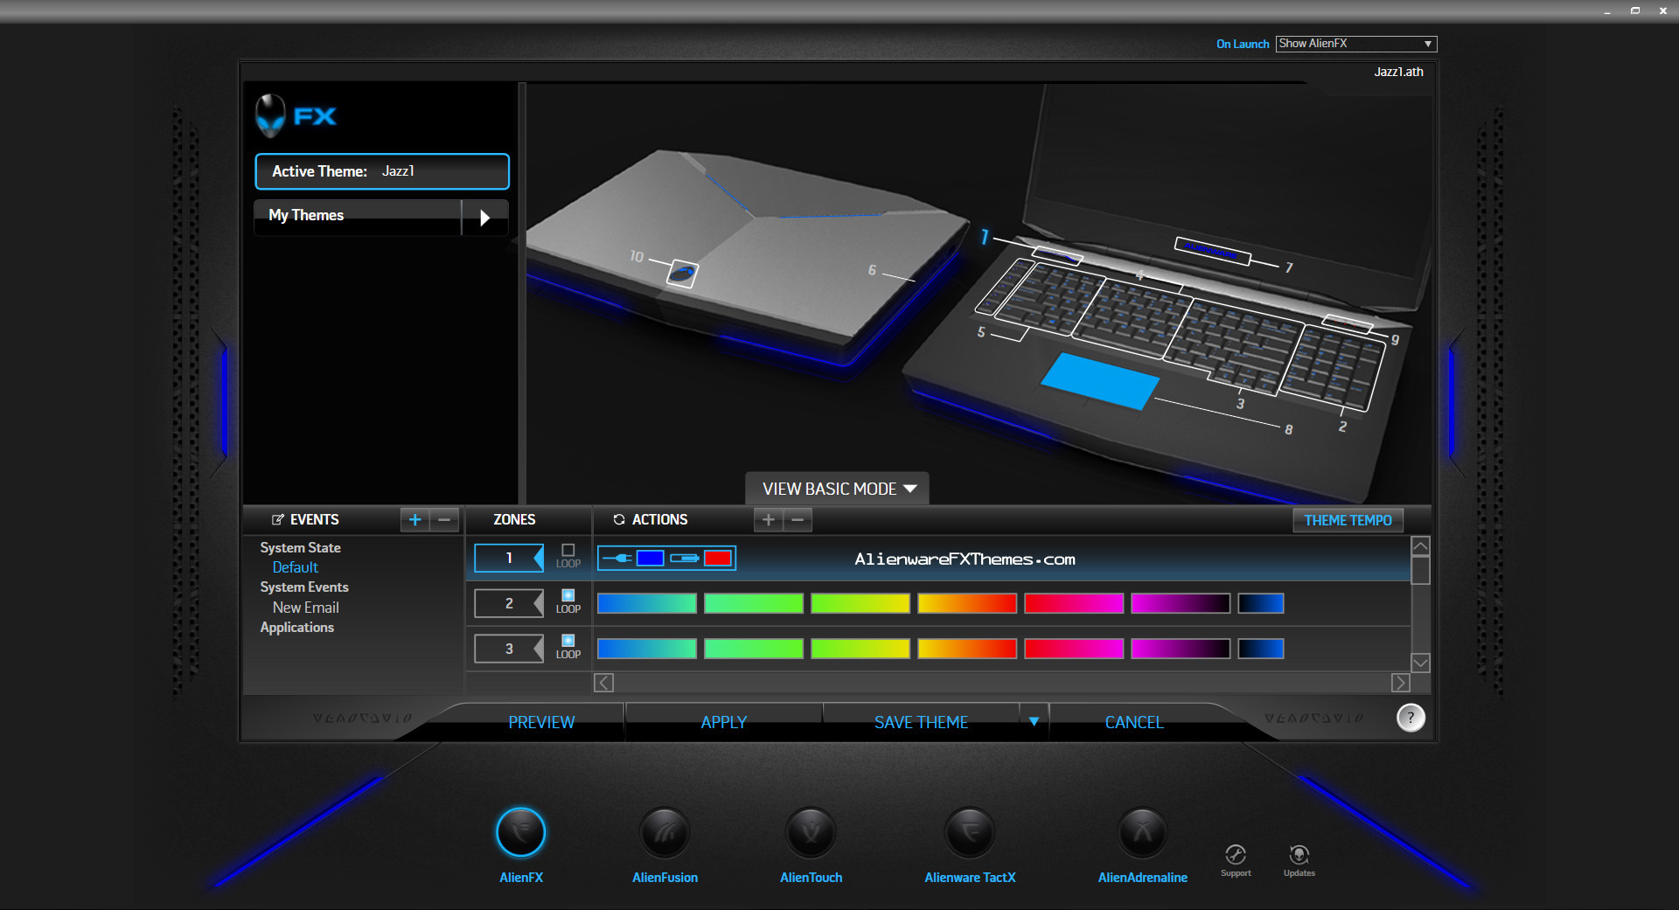
Task: Open the AlienFusion module icon
Action: pos(665,832)
